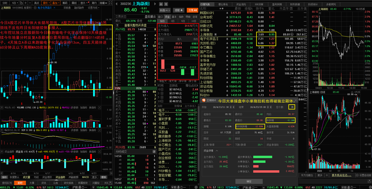Toggle 资金趋势 indicator in bottom row
372x189 pixels.
coord(60,177)
